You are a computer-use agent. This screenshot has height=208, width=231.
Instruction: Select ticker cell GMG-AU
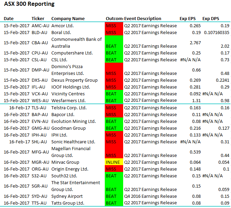click(x=40, y=128)
